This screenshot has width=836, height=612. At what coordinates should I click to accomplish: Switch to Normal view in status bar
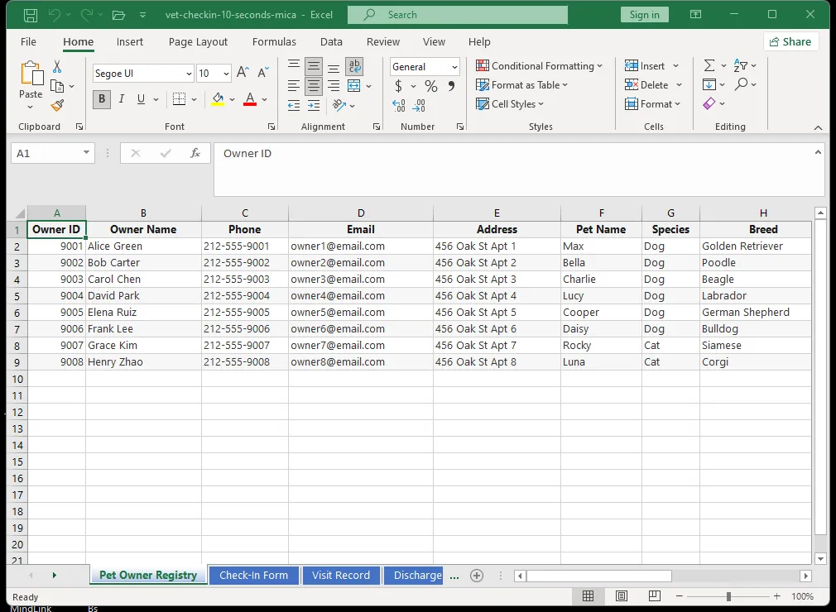click(588, 596)
